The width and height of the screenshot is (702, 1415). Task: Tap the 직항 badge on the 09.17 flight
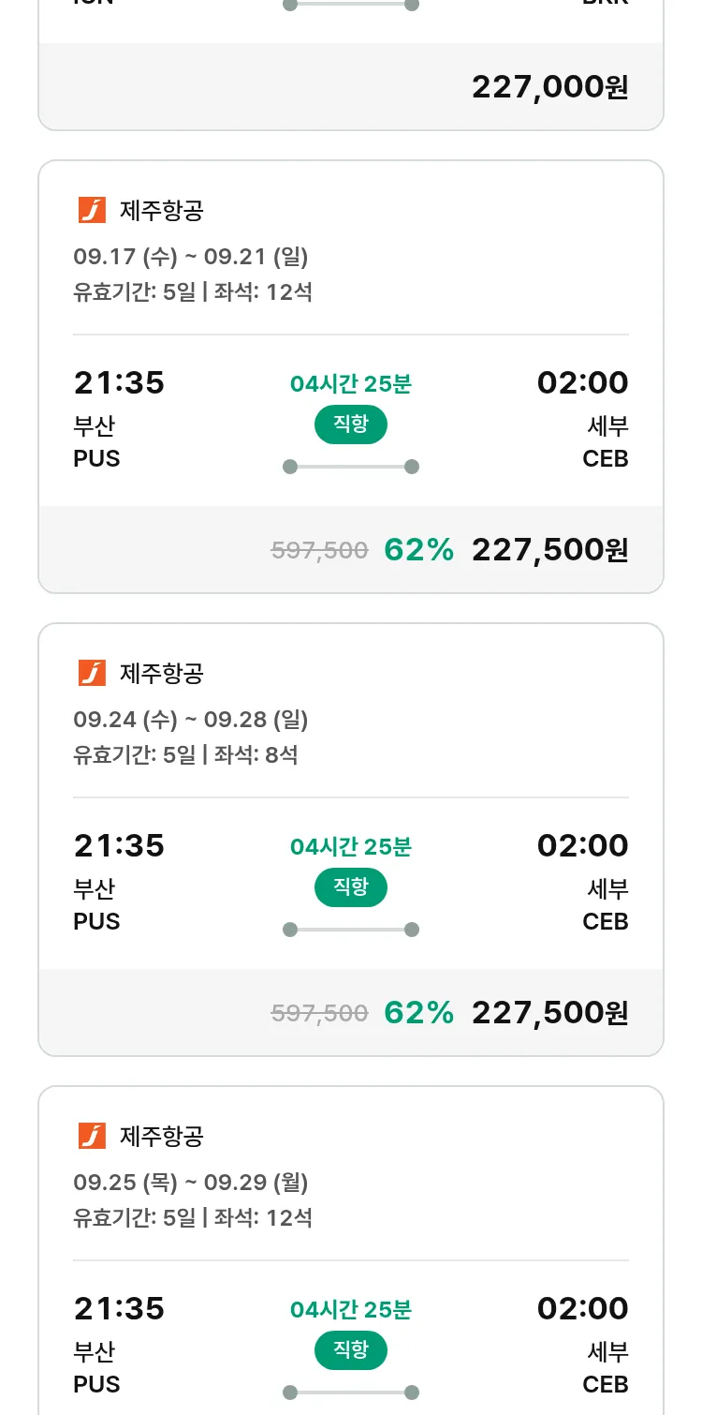350,424
